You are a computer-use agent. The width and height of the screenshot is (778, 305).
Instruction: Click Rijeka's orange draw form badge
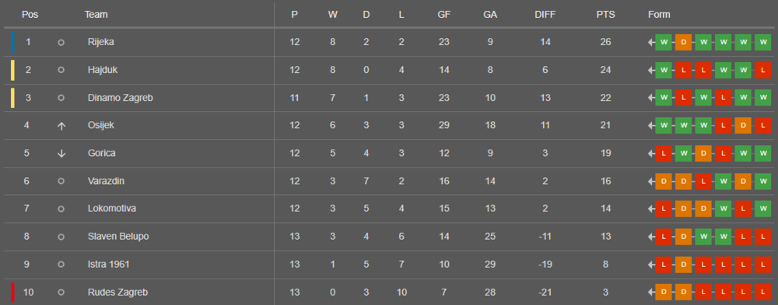pos(683,42)
